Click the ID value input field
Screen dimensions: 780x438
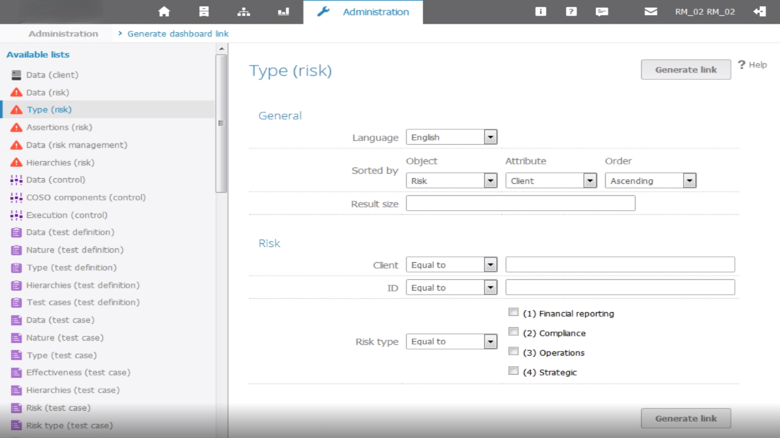[620, 287]
